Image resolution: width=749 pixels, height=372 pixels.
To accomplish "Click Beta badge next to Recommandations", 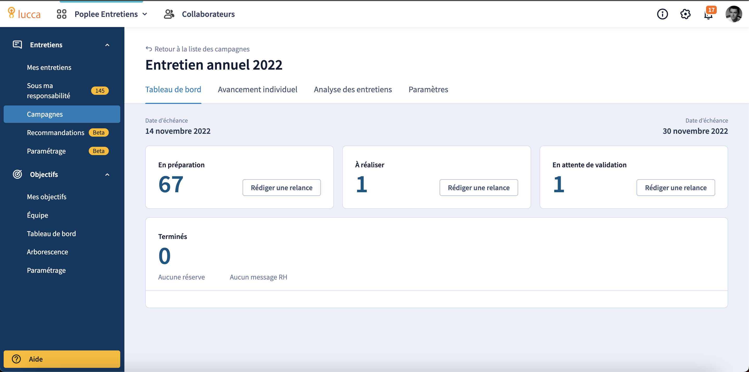I will 99,132.
